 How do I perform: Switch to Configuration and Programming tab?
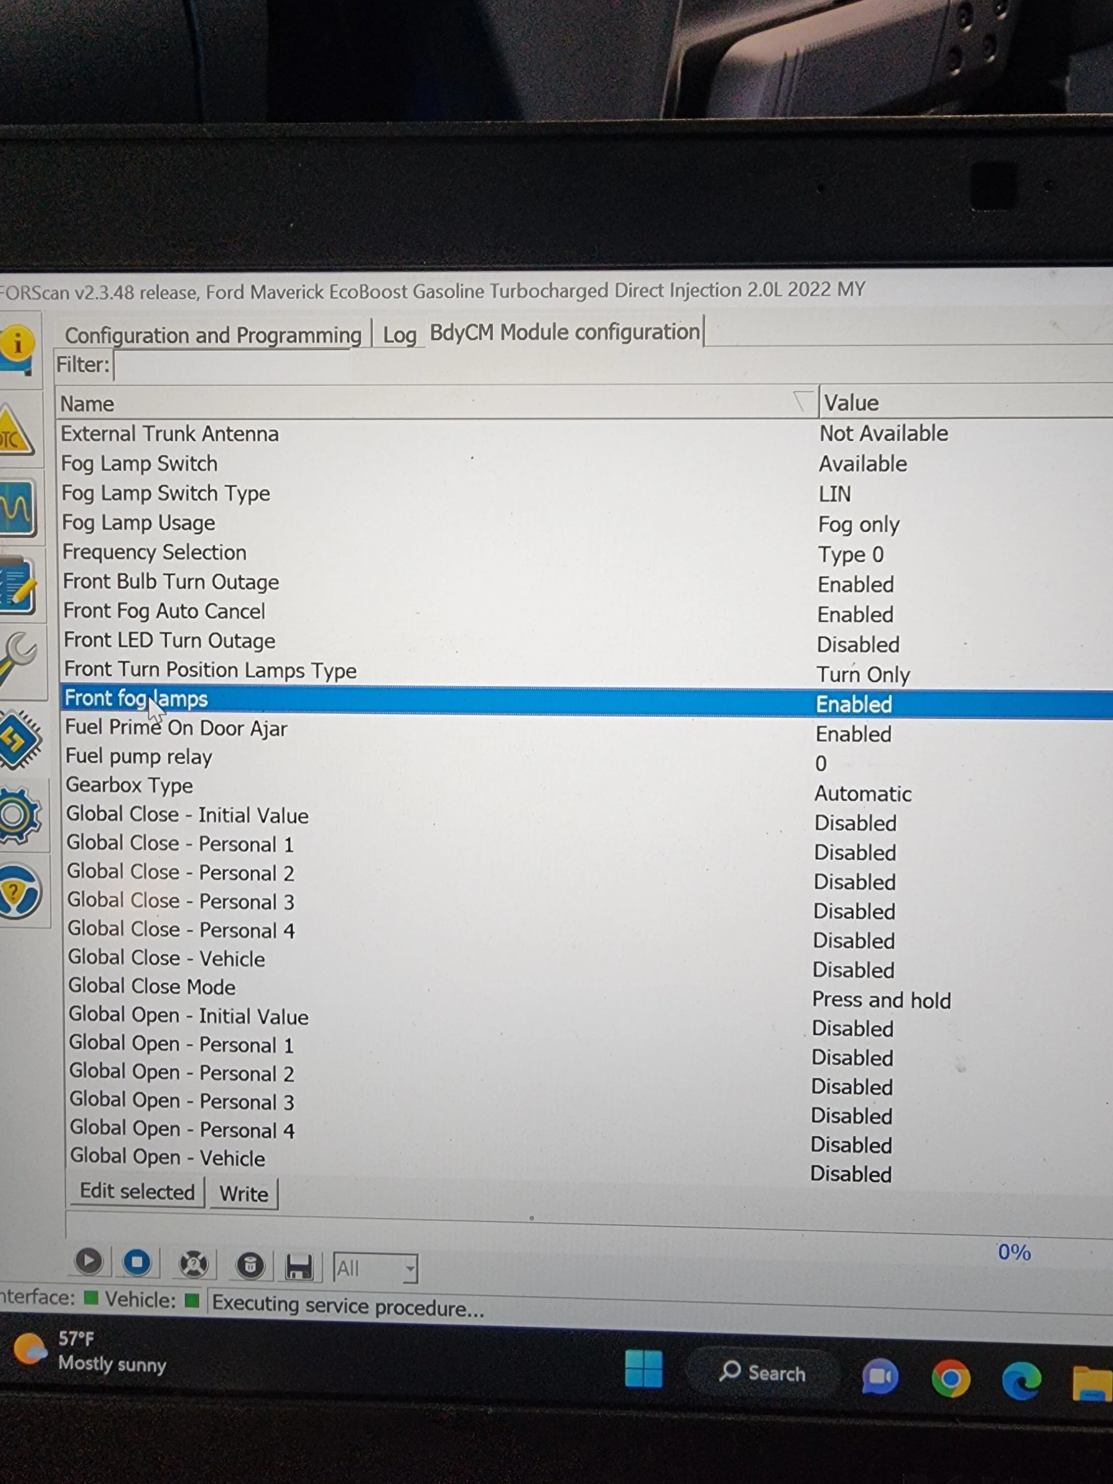tap(213, 335)
